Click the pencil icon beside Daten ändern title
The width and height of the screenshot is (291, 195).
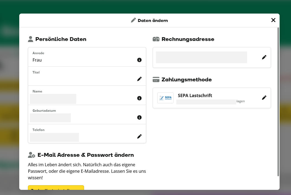coord(133,20)
